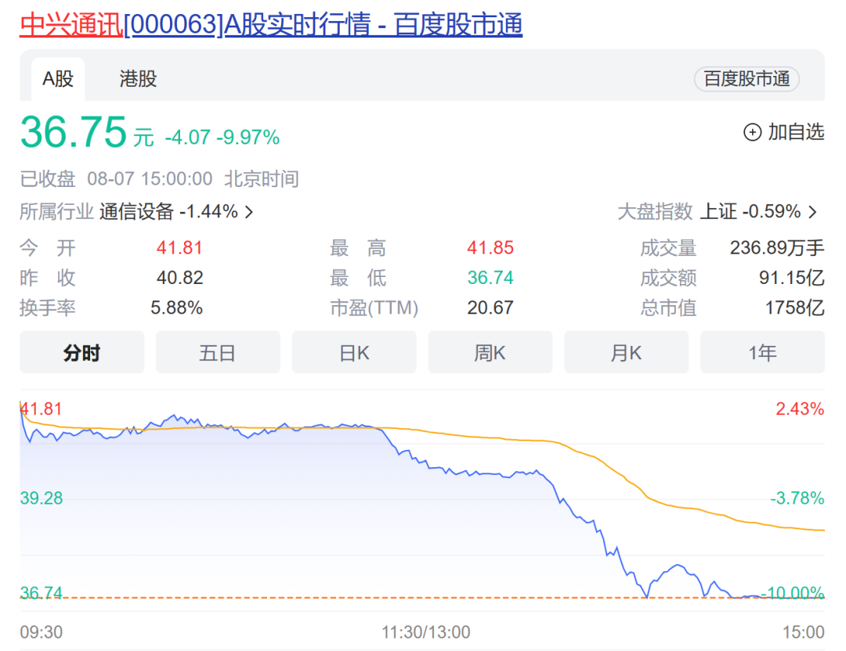Click the 15:00 time axis label

[x=804, y=631]
